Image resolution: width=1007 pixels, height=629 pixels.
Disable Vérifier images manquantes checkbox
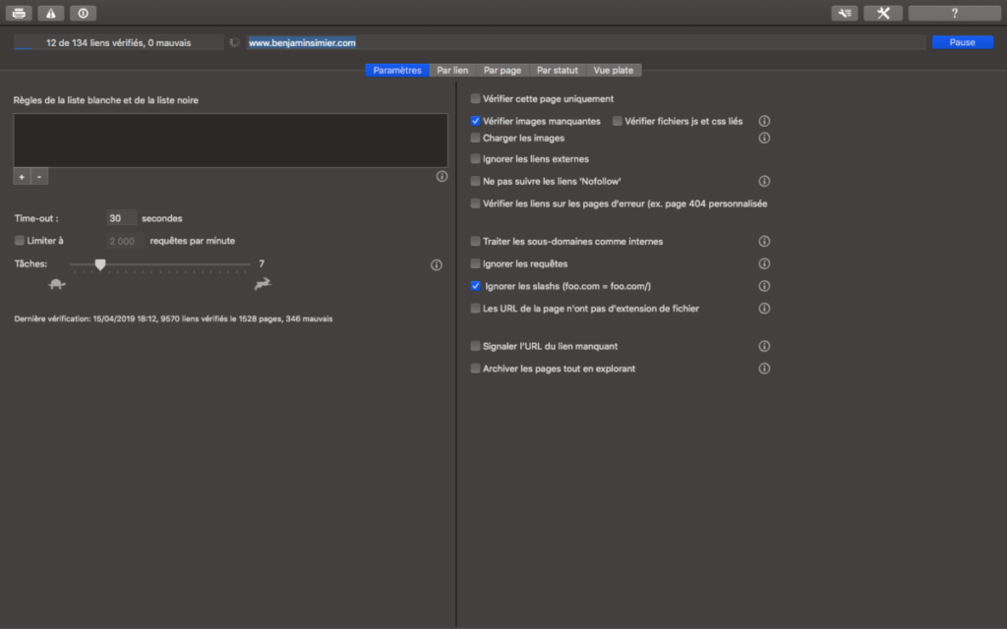(476, 121)
